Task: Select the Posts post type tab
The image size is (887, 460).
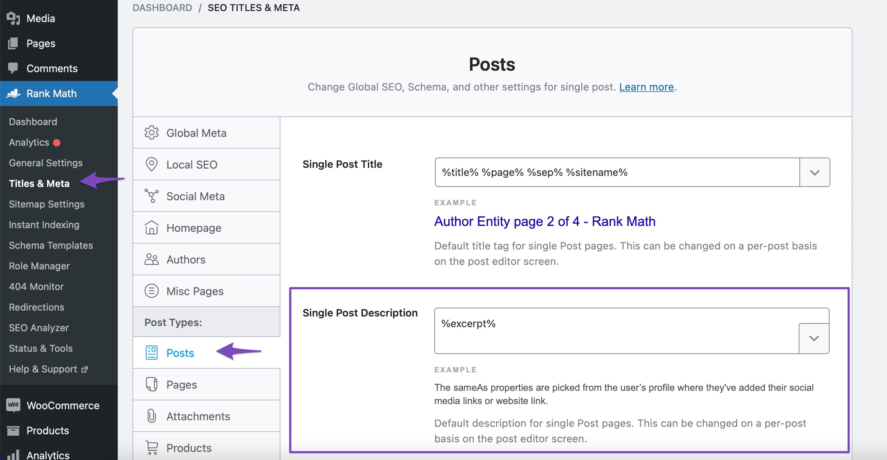Action: tap(206, 353)
